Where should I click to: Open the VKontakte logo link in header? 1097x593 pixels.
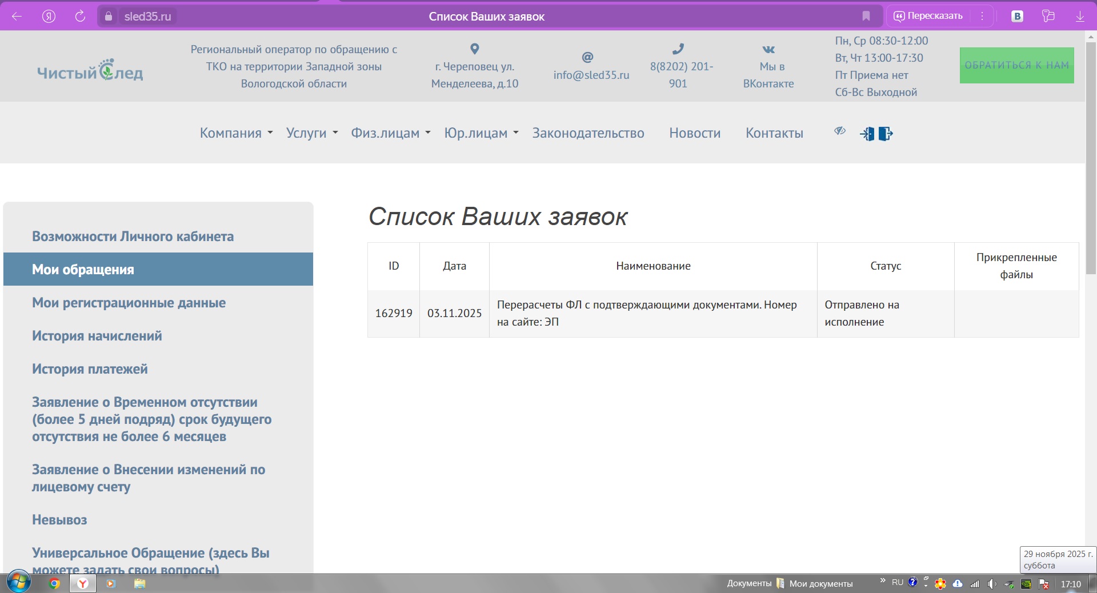768,50
